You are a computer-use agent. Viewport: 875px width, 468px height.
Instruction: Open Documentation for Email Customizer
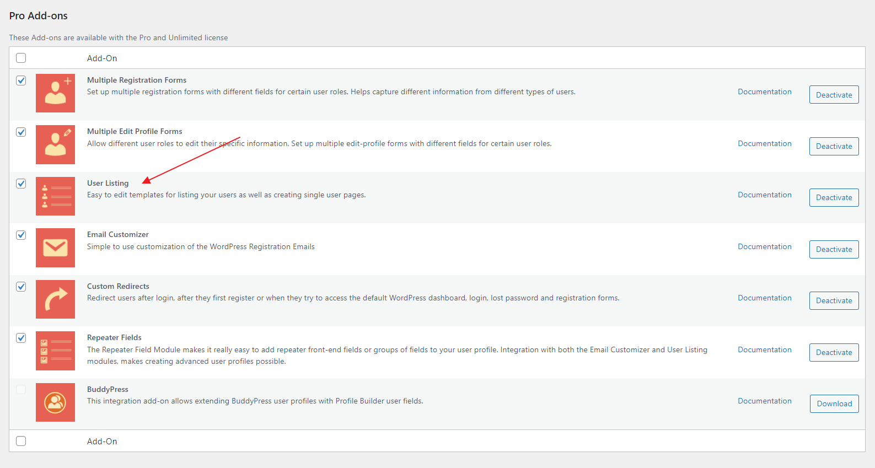coord(765,246)
